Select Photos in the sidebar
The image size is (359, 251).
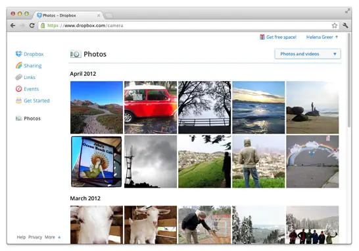pos(32,119)
